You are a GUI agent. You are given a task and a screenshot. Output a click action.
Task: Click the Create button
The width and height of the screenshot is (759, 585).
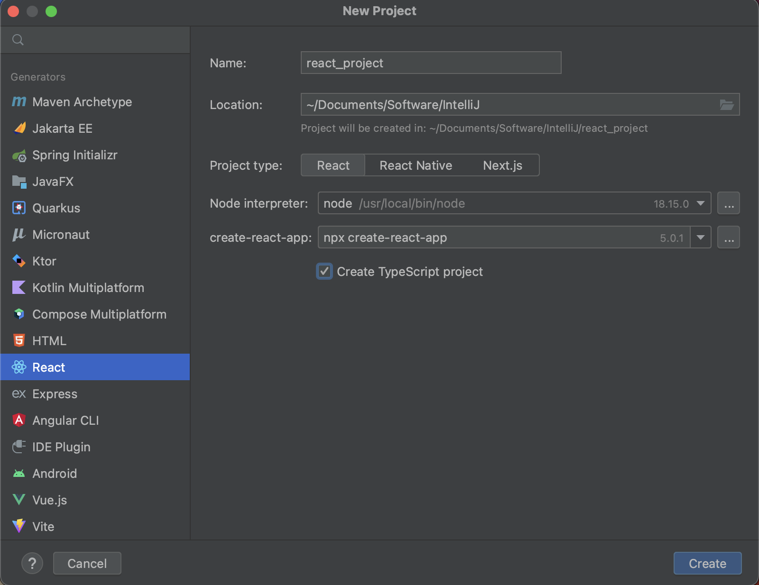(707, 563)
